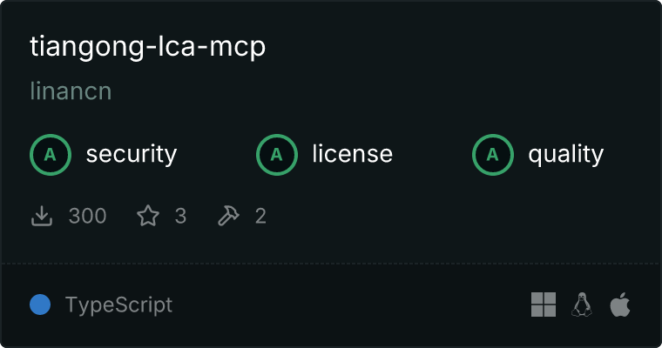
Task: Select the license label text
Action: 353,154
